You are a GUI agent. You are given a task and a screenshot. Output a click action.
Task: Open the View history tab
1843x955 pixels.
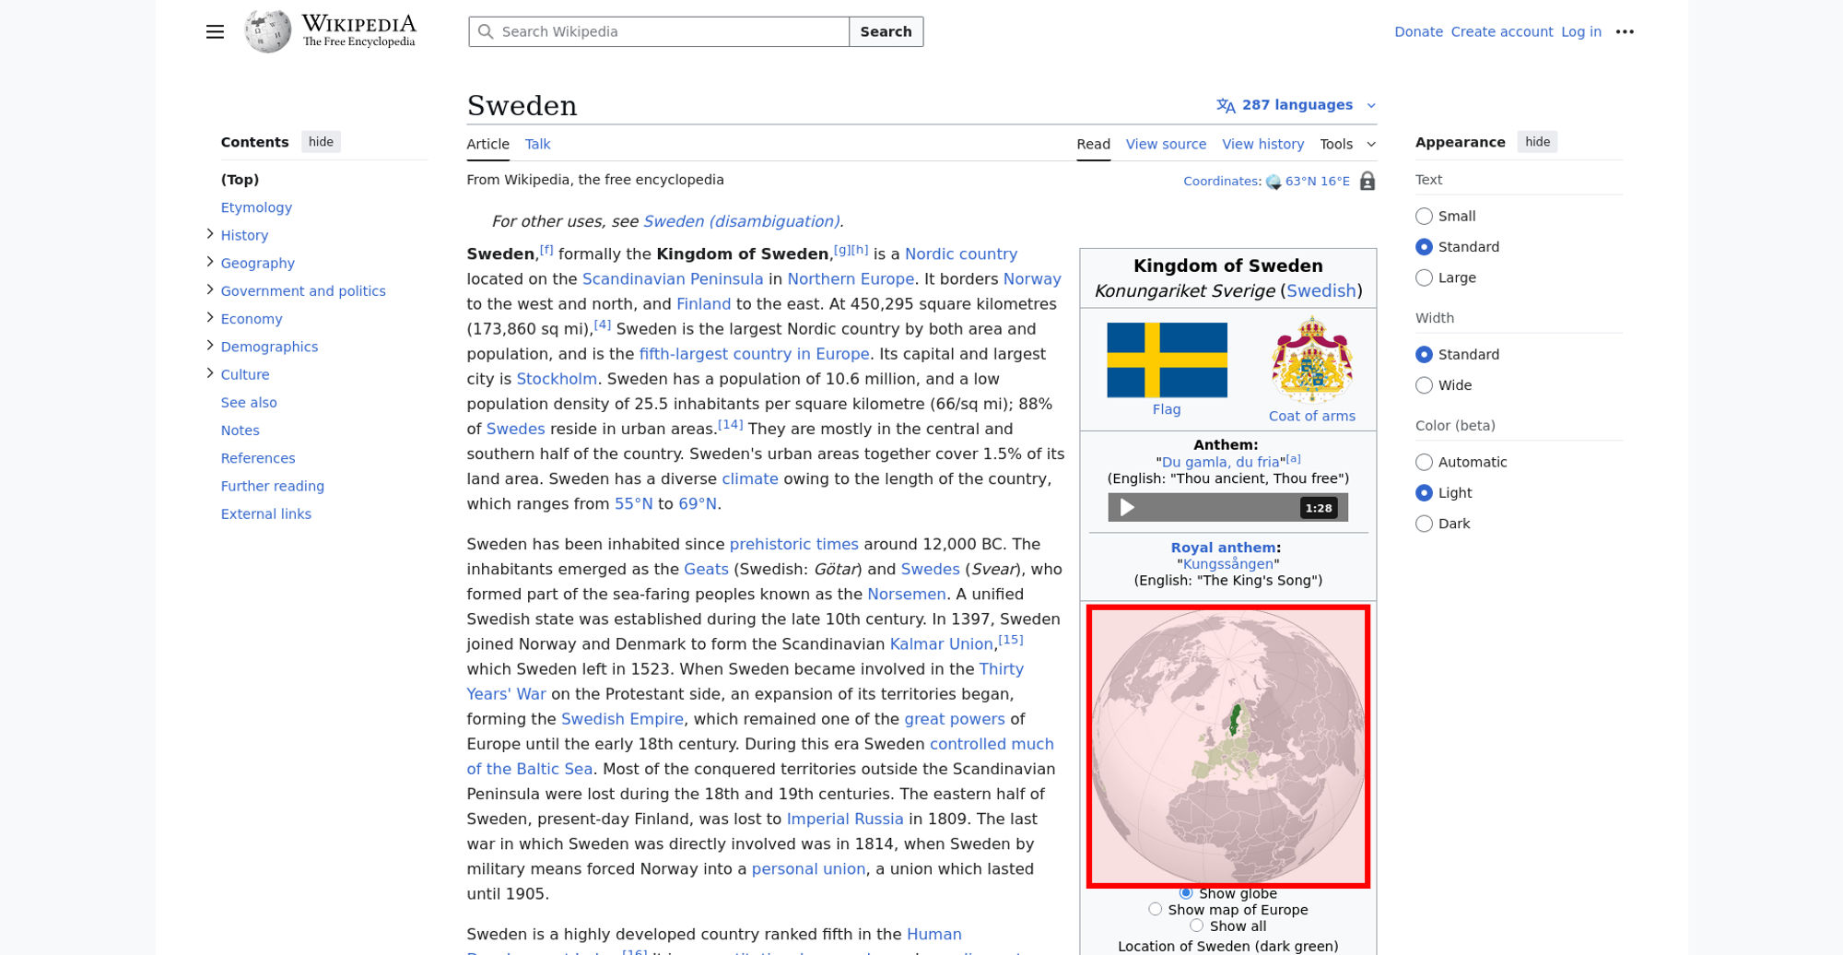click(x=1262, y=144)
